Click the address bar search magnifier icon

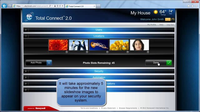point(50,6)
